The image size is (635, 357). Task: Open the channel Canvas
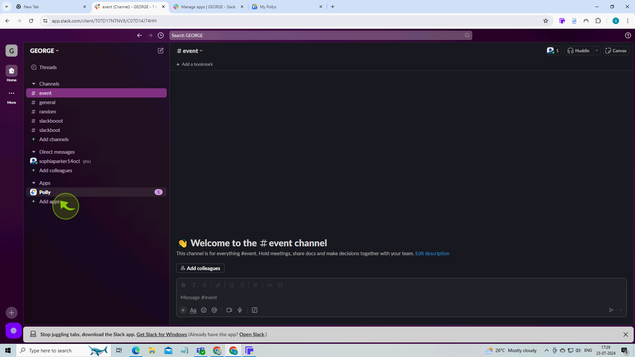coord(616,51)
